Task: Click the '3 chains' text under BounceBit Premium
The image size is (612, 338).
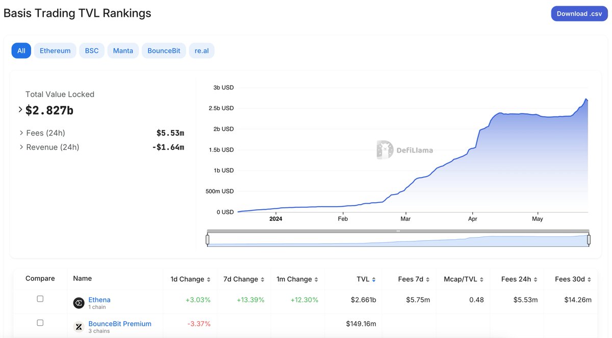Action: [99, 331]
